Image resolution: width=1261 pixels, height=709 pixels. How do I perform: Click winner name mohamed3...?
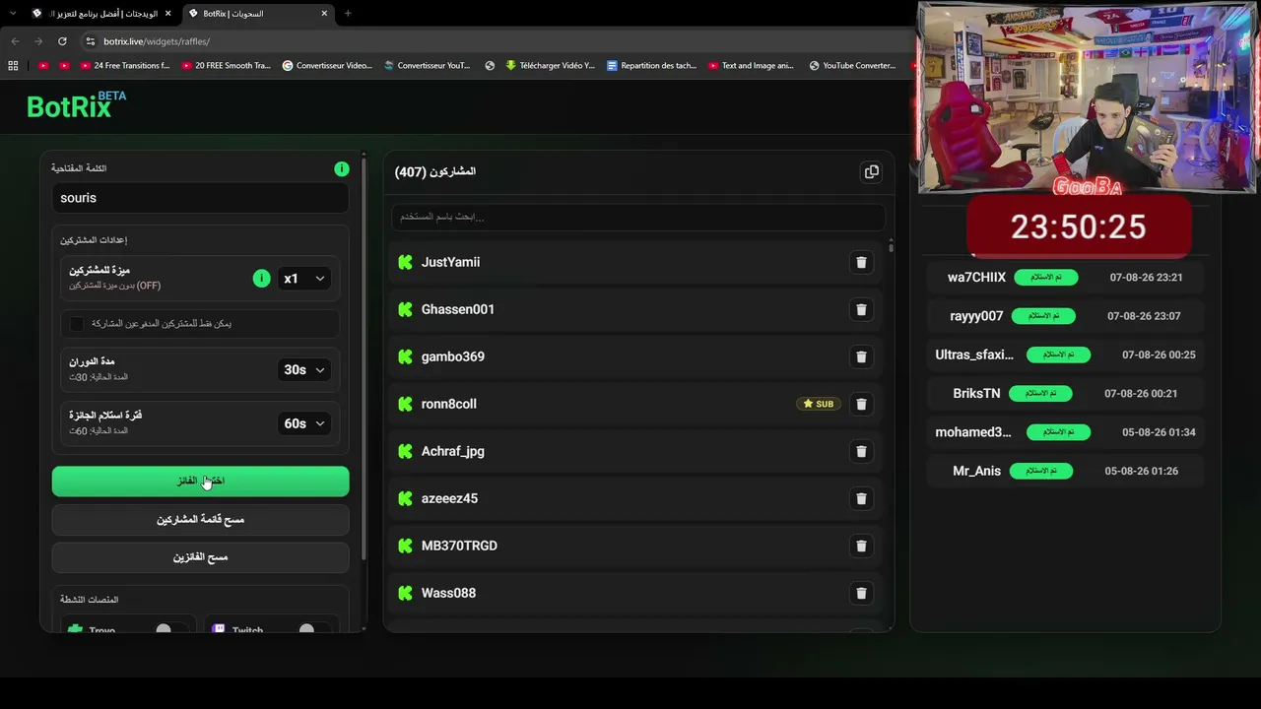pos(973,432)
